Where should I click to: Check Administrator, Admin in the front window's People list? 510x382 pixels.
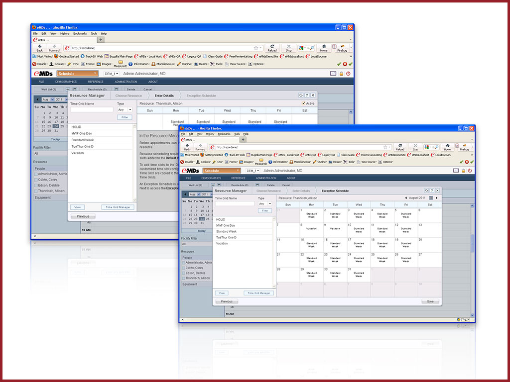[x=183, y=263]
